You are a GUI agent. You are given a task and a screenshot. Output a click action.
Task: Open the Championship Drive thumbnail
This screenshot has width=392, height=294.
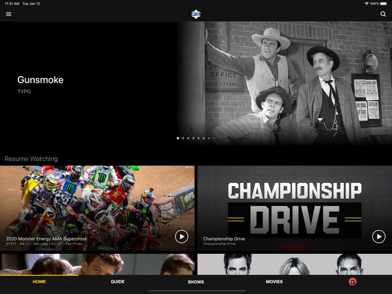tap(295, 208)
